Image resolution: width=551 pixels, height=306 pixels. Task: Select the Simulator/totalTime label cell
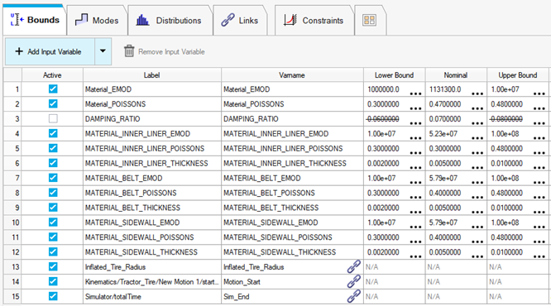151,297
